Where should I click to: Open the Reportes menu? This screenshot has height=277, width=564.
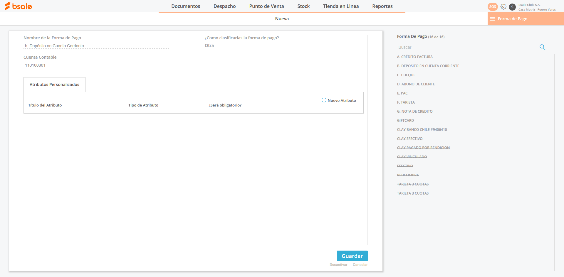tap(382, 6)
